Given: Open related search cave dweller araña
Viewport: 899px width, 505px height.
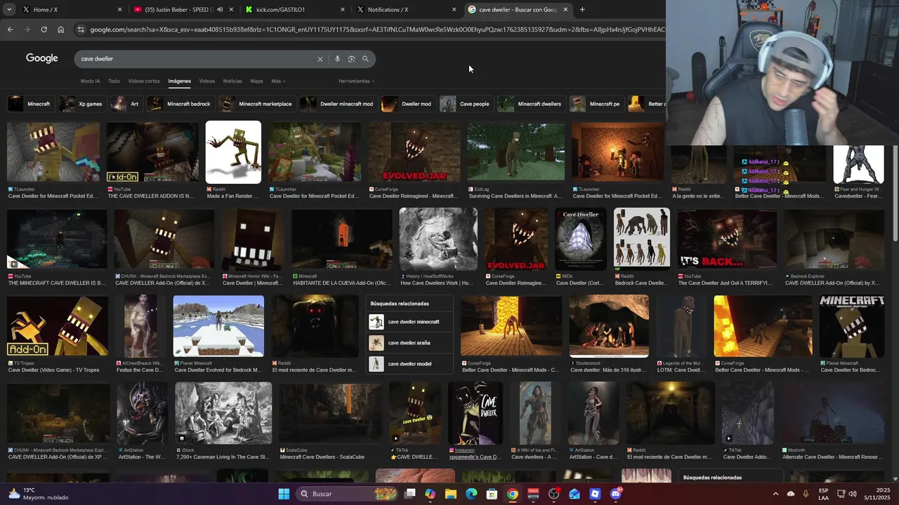Looking at the screenshot, I should [x=410, y=343].
